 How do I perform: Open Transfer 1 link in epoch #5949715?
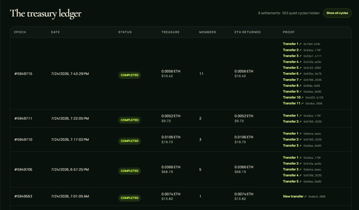pyautogui.click(x=292, y=44)
